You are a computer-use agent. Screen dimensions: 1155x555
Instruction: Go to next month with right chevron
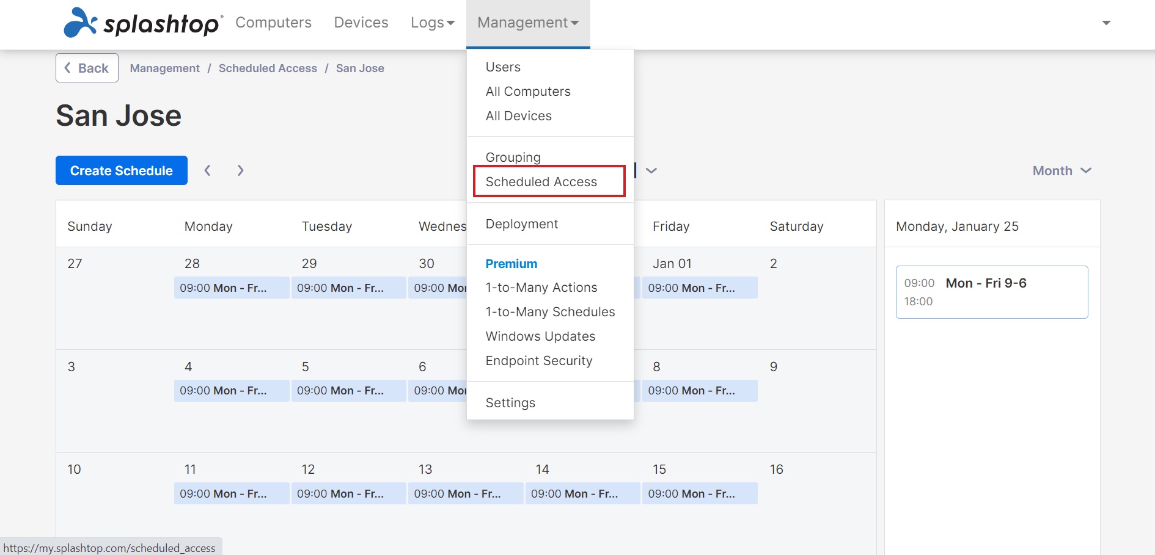pyautogui.click(x=241, y=170)
